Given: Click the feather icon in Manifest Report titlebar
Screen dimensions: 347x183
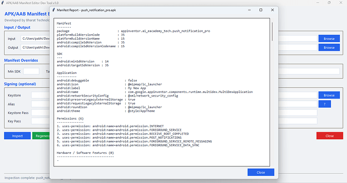Looking at the screenshot, I should coord(53,10).
